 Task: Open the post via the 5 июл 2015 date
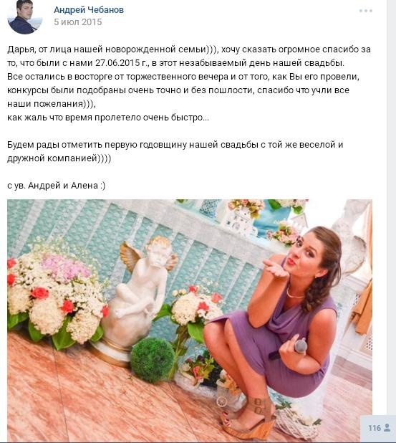(x=78, y=22)
